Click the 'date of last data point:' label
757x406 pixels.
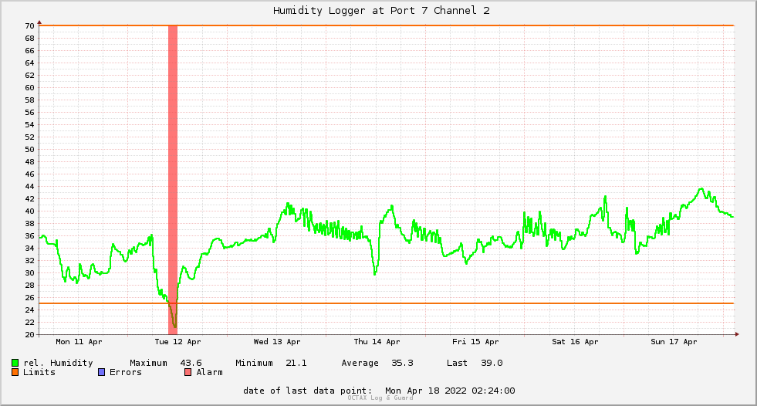tap(308, 391)
